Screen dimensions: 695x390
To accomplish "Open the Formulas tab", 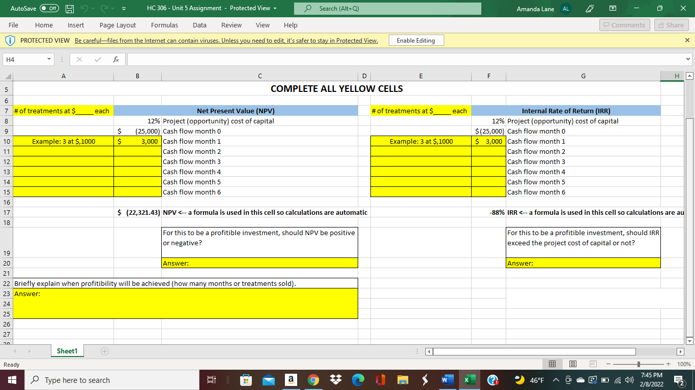I will click(164, 25).
